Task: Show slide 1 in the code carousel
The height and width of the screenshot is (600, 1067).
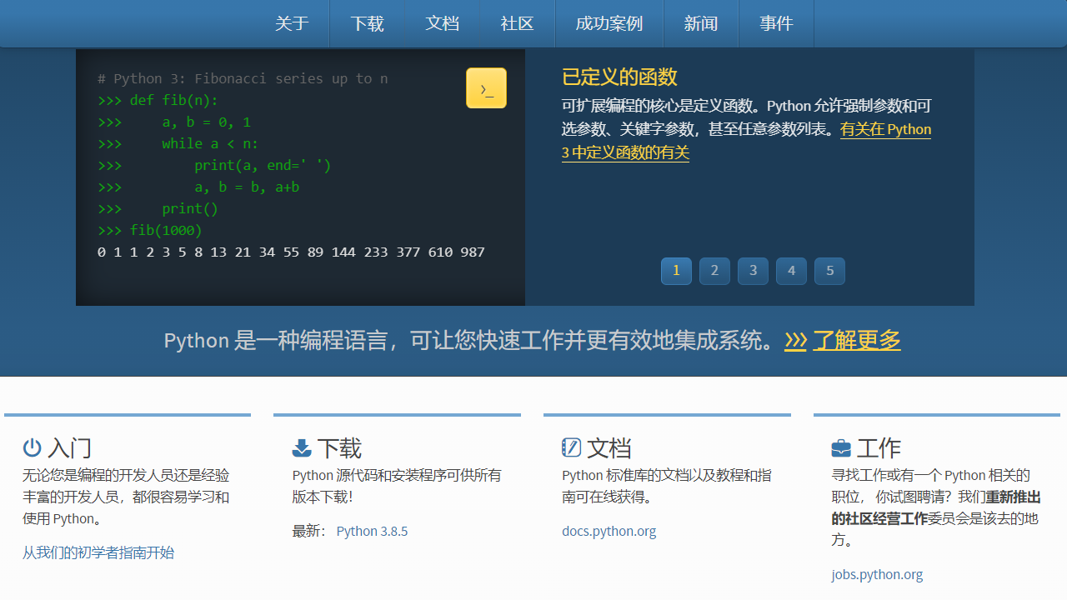Action: 676,271
